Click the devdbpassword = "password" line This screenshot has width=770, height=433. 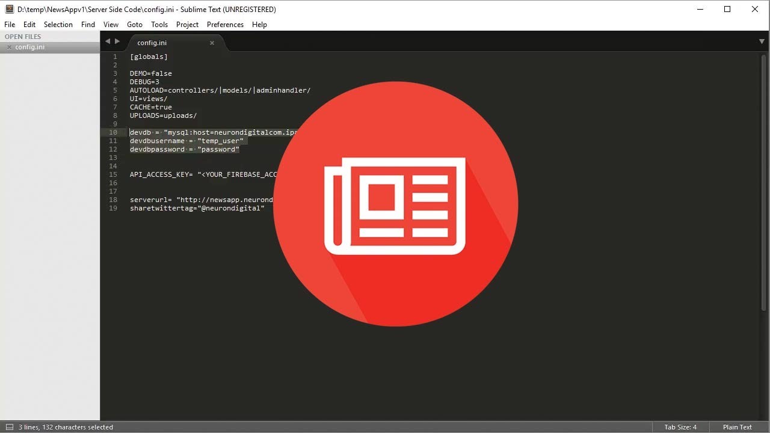point(185,149)
